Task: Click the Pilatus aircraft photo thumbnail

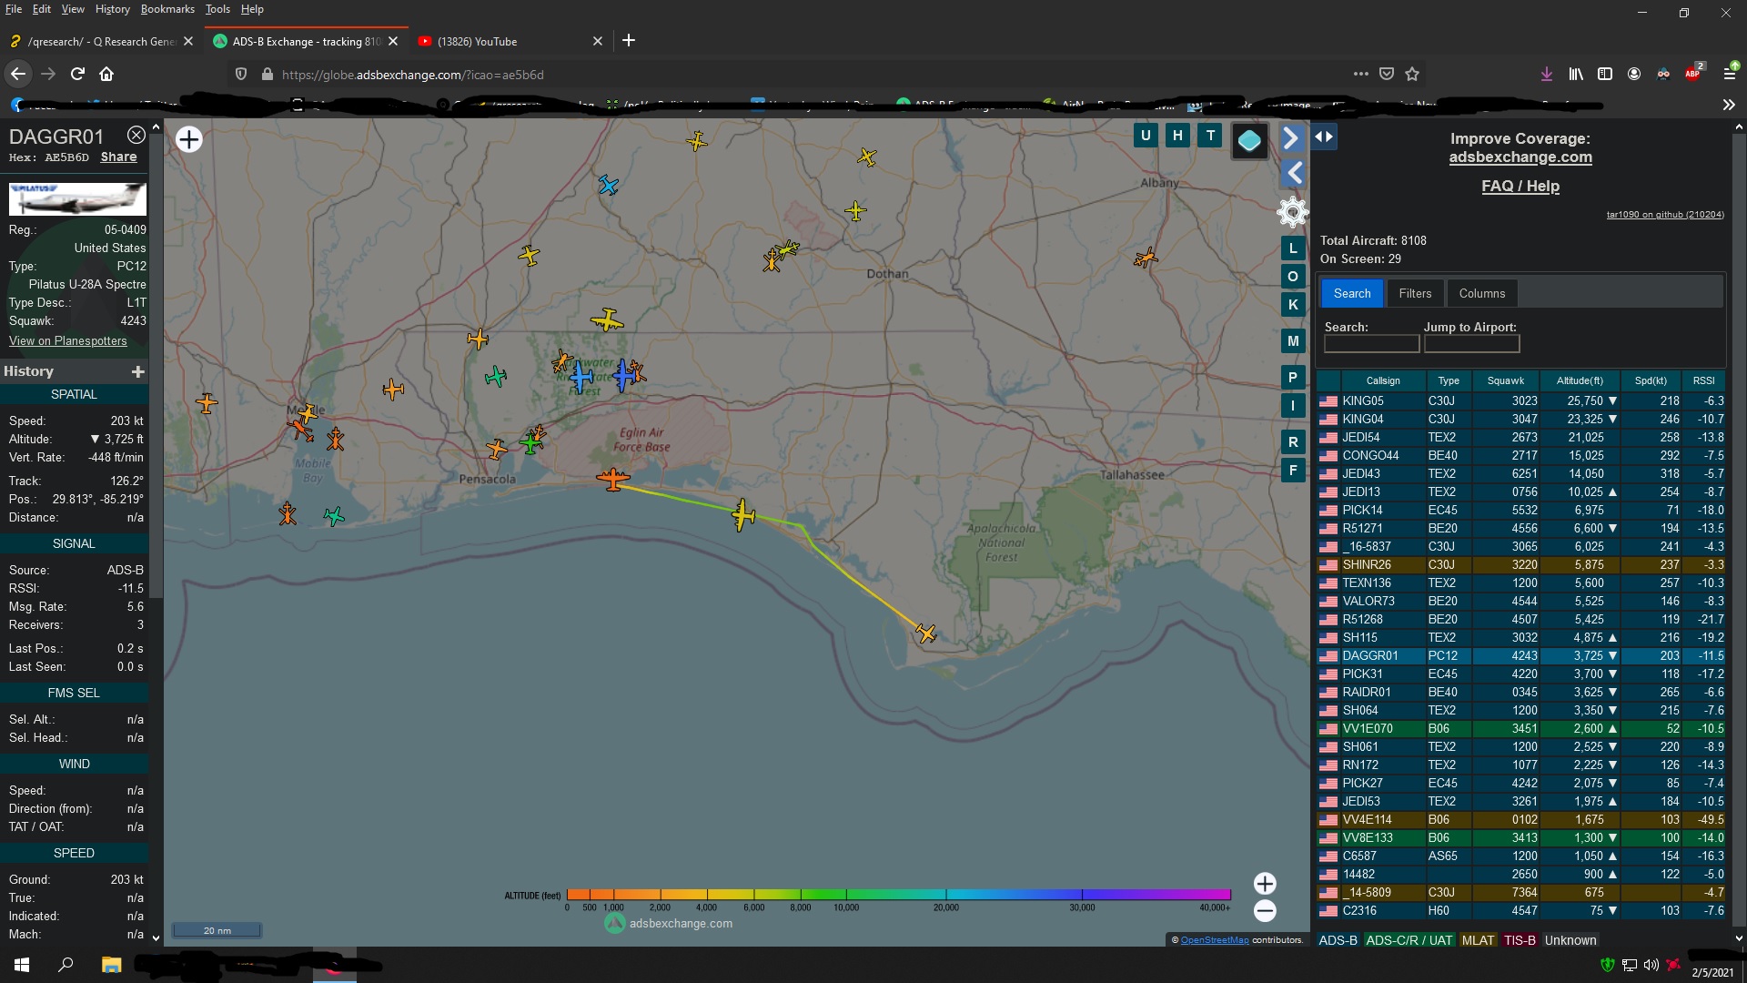Action: point(77,199)
